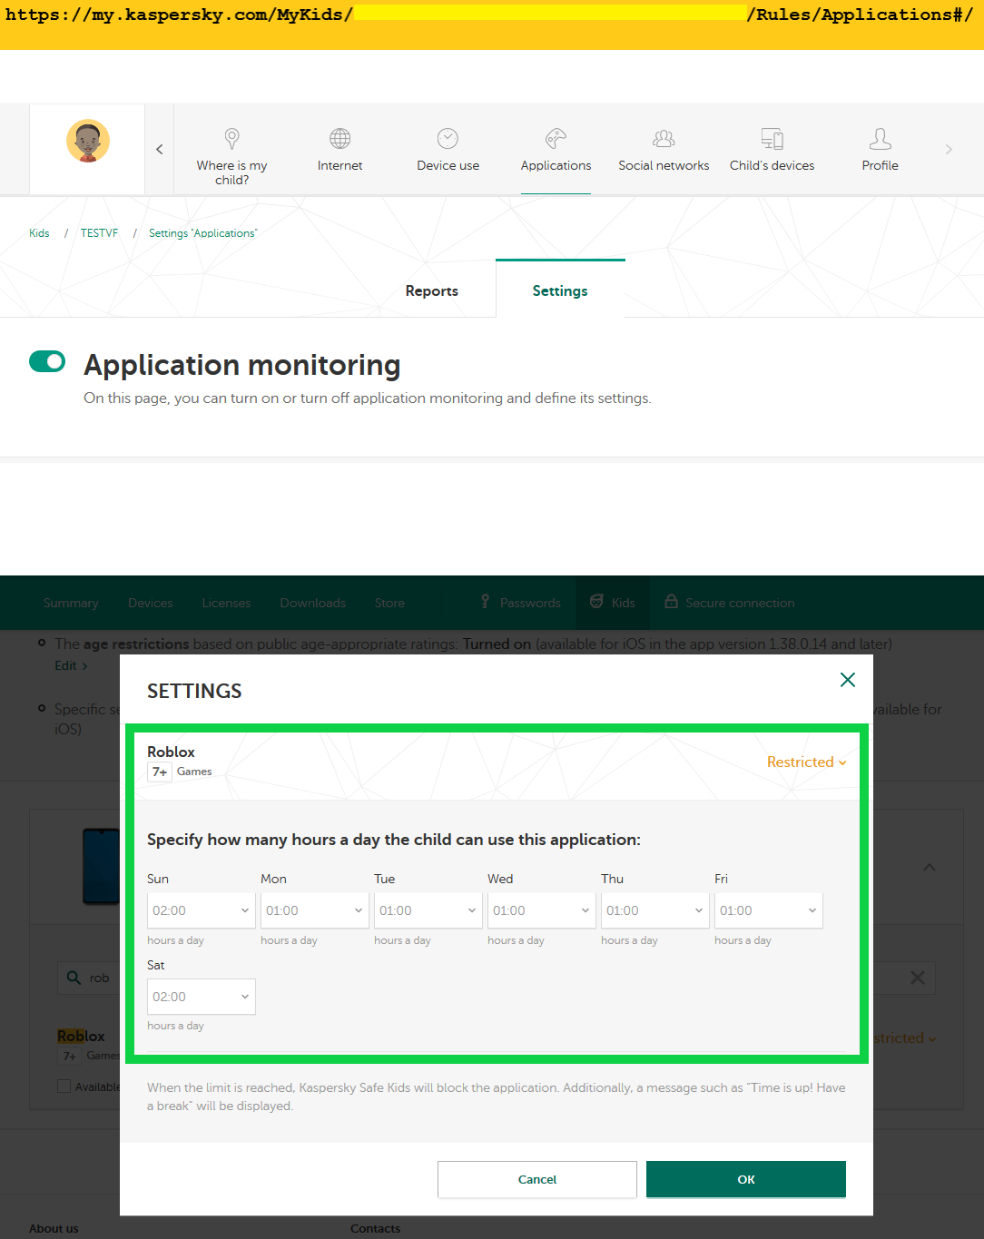Open the Restricted dropdown for Roblox in dialog

click(x=806, y=762)
